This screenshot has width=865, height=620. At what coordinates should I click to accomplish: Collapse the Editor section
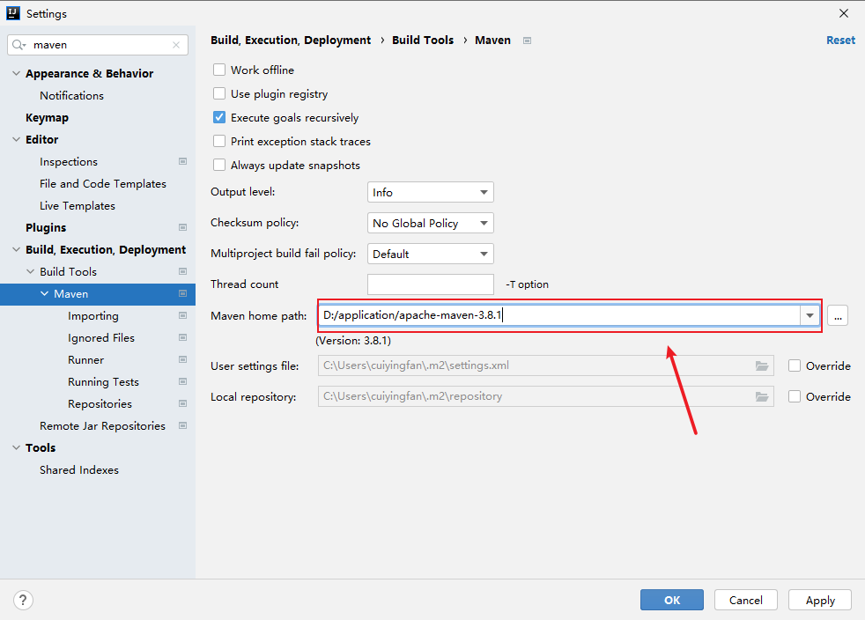16,139
